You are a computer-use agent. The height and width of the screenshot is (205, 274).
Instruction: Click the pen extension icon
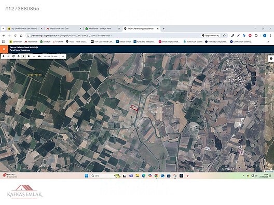coord(232,36)
